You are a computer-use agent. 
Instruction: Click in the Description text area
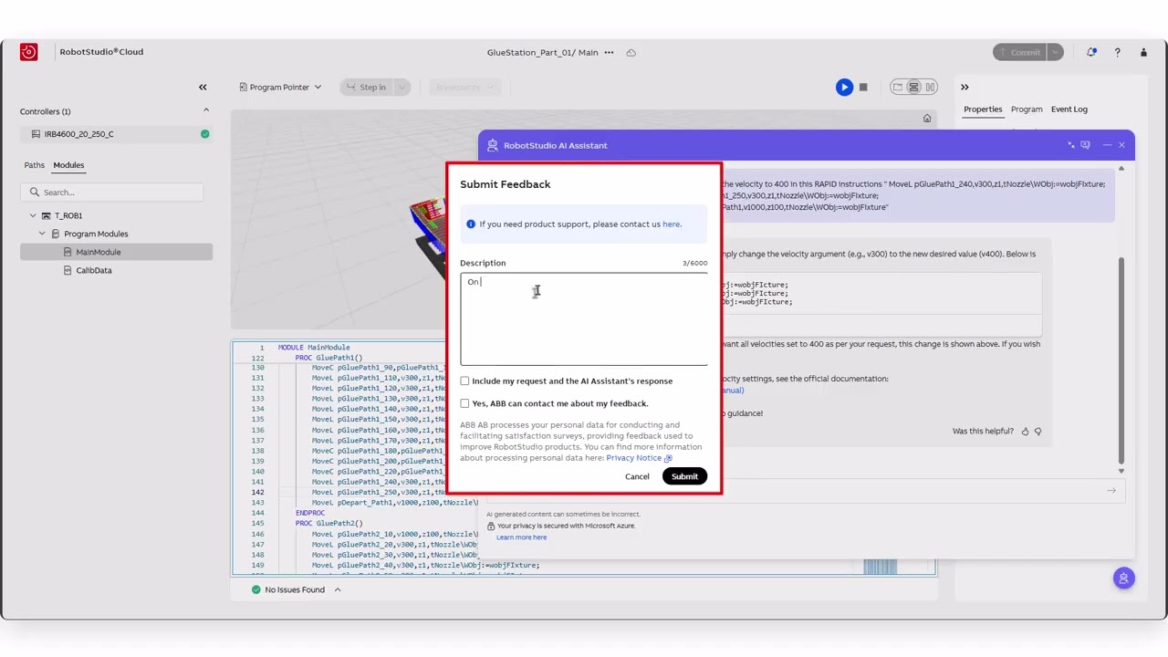584,318
